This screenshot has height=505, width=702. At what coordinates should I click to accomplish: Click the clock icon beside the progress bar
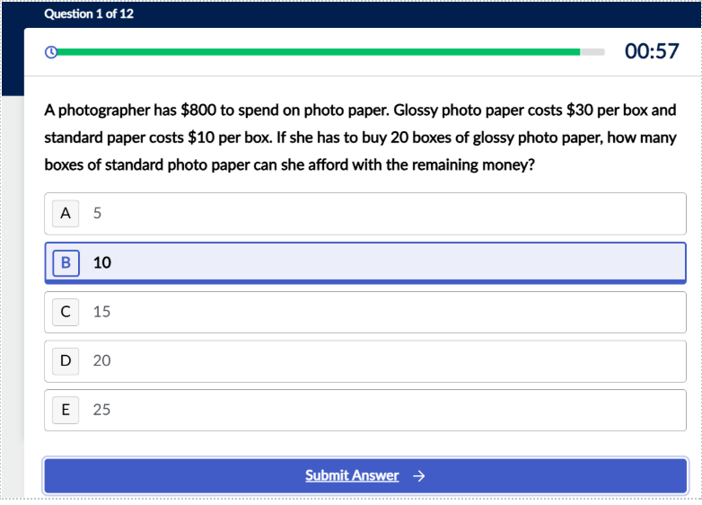point(51,52)
